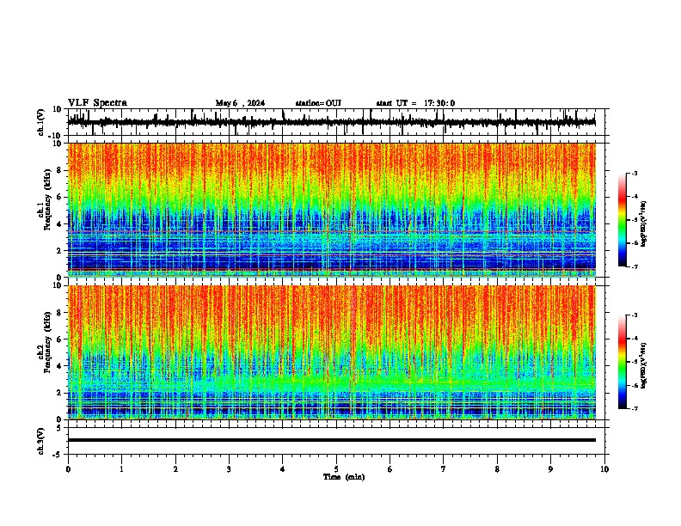
Task: Click the ch.2 "Frequency (kHz)" axis title
Action: (47, 342)
